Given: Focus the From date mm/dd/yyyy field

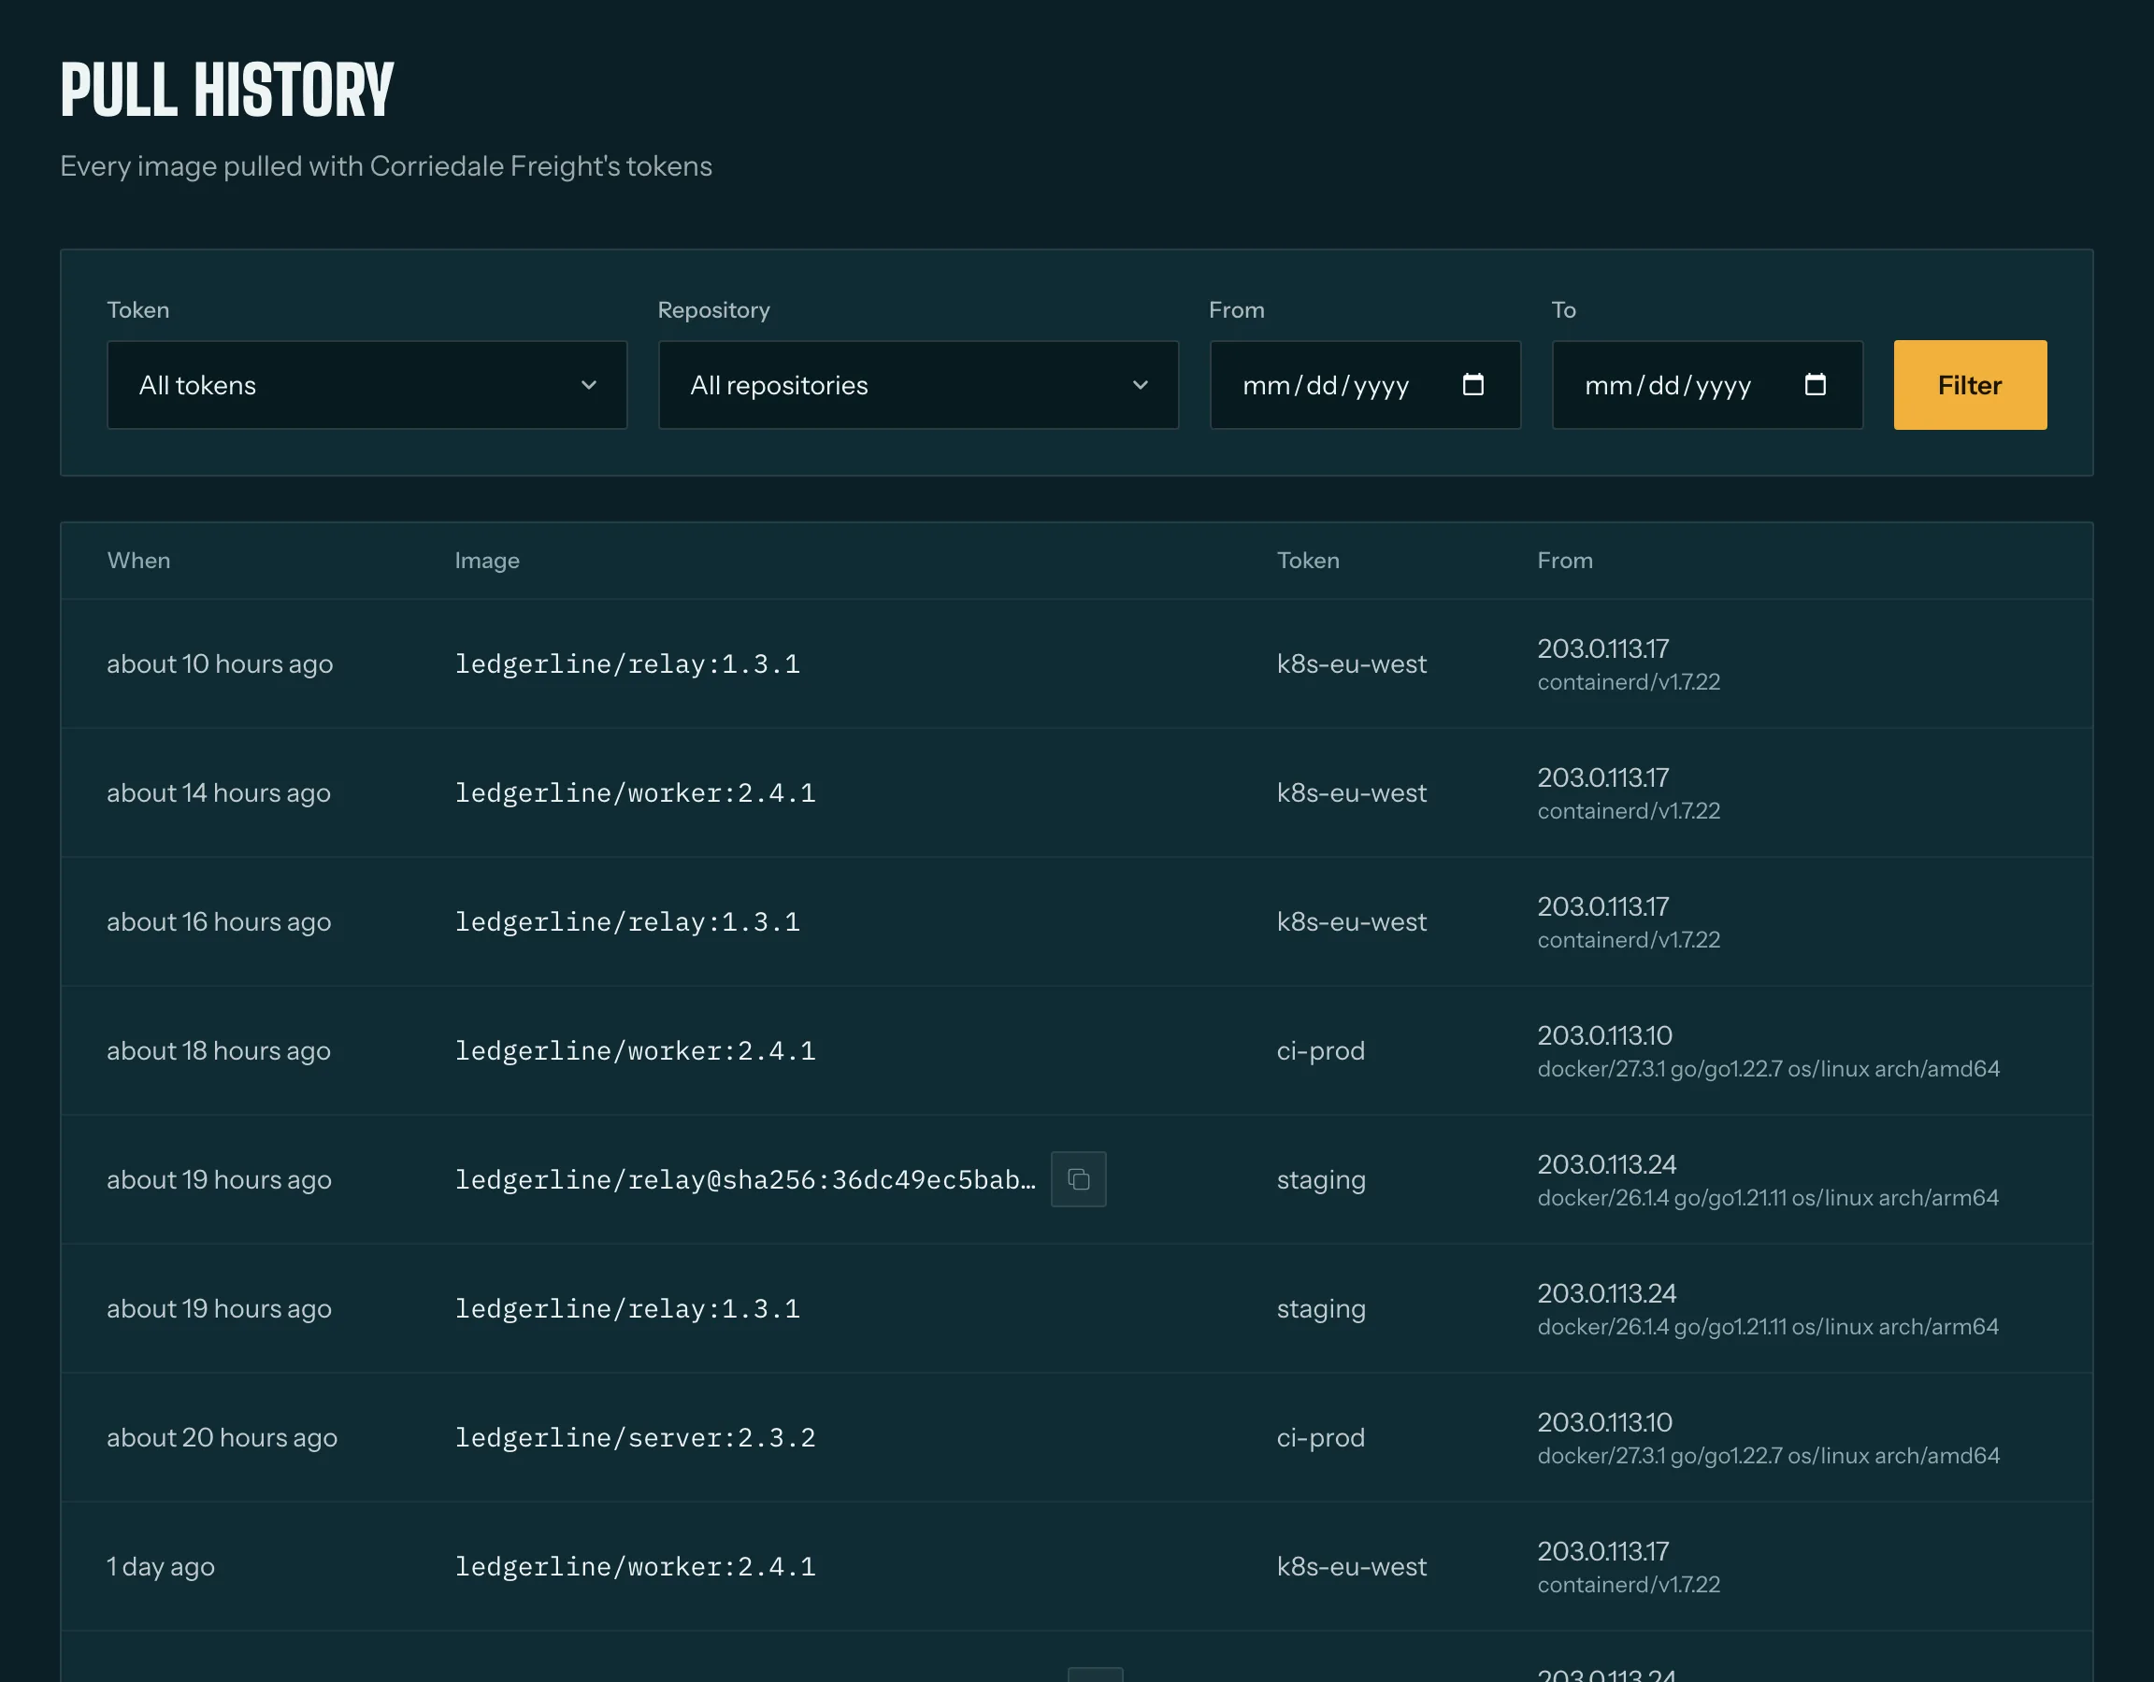Looking at the screenshot, I should pyautogui.click(x=1365, y=386).
